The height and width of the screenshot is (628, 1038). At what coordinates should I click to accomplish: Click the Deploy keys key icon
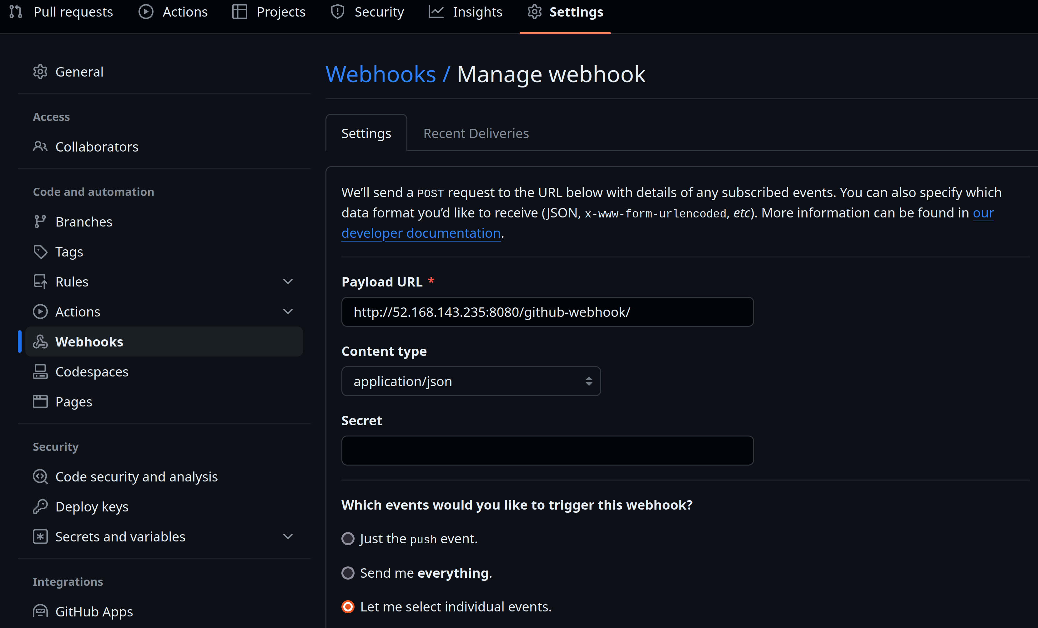click(x=40, y=506)
